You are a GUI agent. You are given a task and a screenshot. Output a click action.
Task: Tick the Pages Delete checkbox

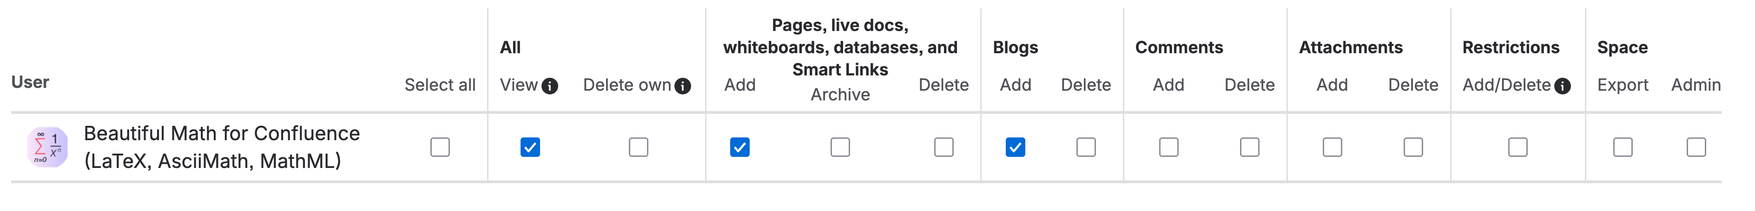[943, 147]
